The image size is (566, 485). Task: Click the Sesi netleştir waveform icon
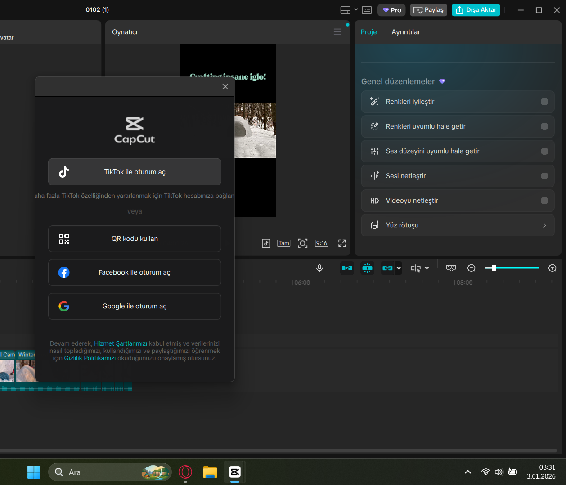point(374,176)
